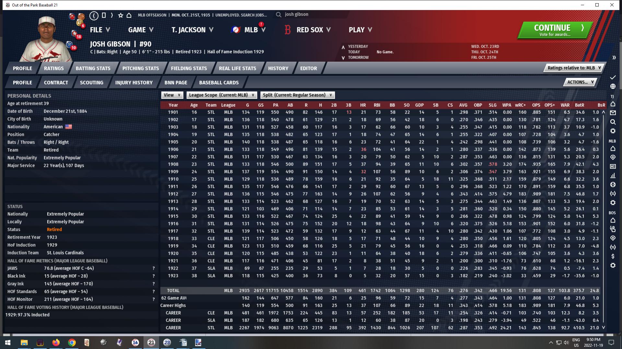
Task: Switch to the BATTING STATS tab
Action: 93,68
